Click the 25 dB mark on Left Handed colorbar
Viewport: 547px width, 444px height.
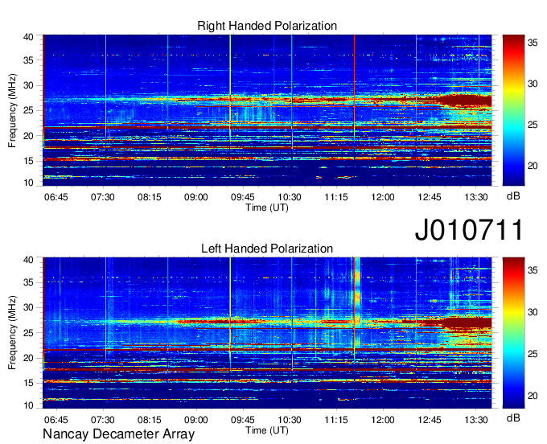tap(533, 354)
